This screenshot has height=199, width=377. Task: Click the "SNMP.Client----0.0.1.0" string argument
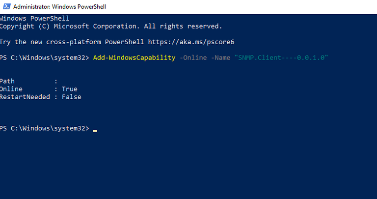click(x=281, y=57)
